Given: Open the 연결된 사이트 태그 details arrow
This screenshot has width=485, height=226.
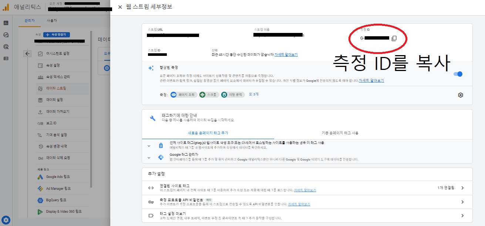Looking at the screenshot, I should click(x=462, y=188).
